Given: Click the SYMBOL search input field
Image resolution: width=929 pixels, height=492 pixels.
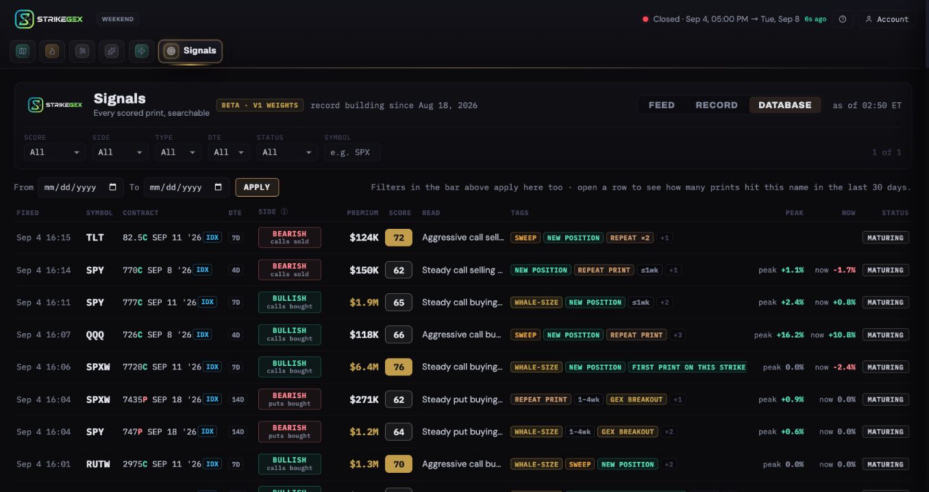Looking at the screenshot, I should [352, 152].
